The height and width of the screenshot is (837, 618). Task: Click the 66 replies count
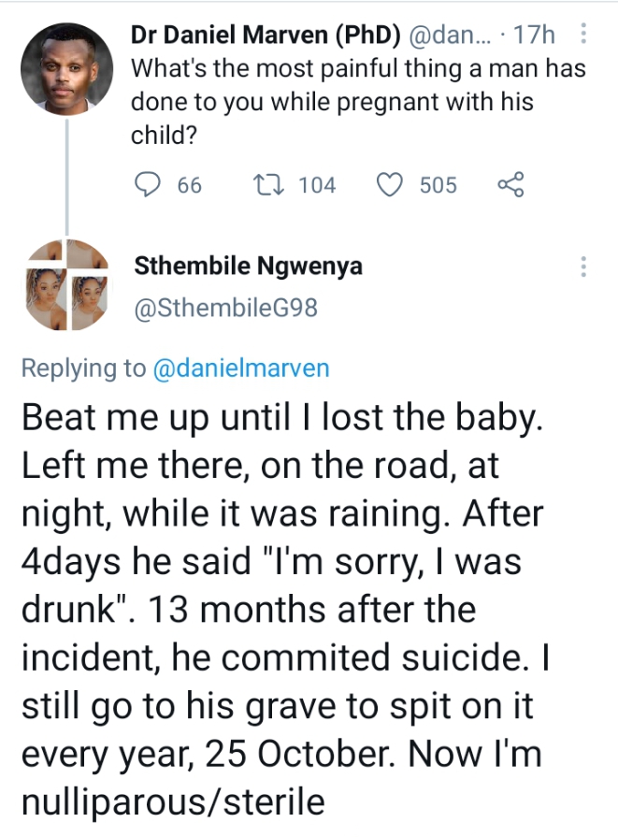tap(189, 185)
